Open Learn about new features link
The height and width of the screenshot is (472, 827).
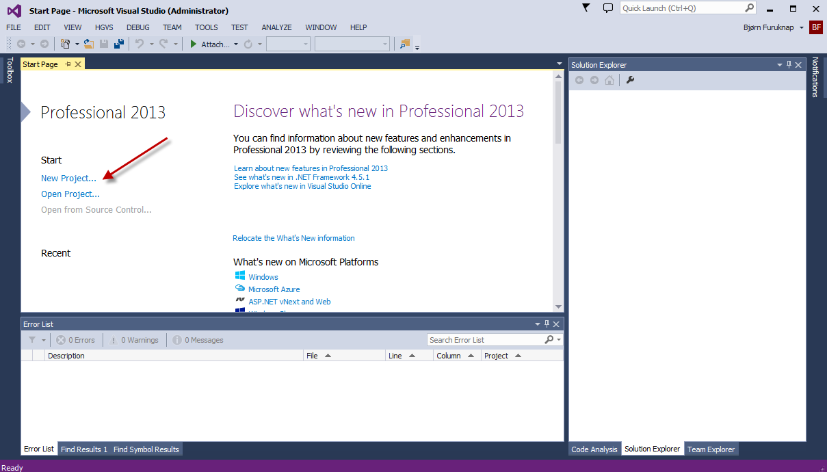pos(311,168)
